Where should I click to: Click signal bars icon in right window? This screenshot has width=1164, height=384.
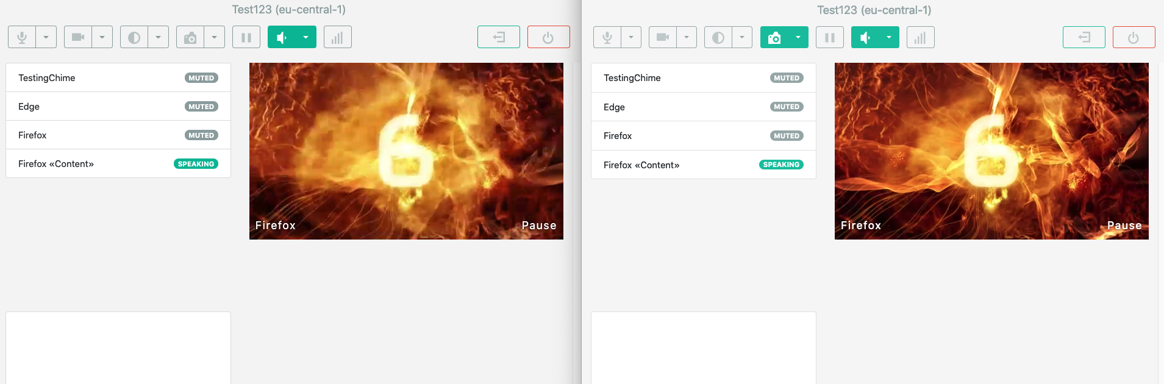pyautogui.click(x=921, y=38)
